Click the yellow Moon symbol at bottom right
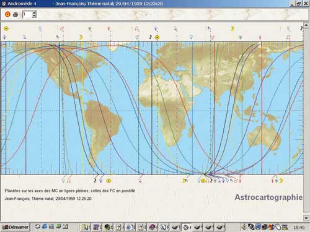 coord(281,181)
